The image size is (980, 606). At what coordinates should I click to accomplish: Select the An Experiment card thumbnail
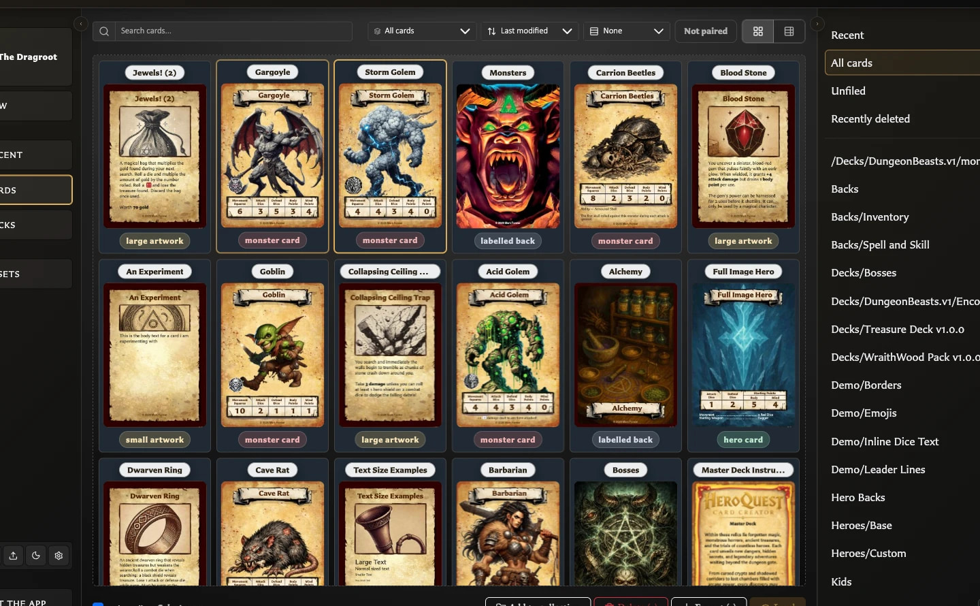coord(154,355)
